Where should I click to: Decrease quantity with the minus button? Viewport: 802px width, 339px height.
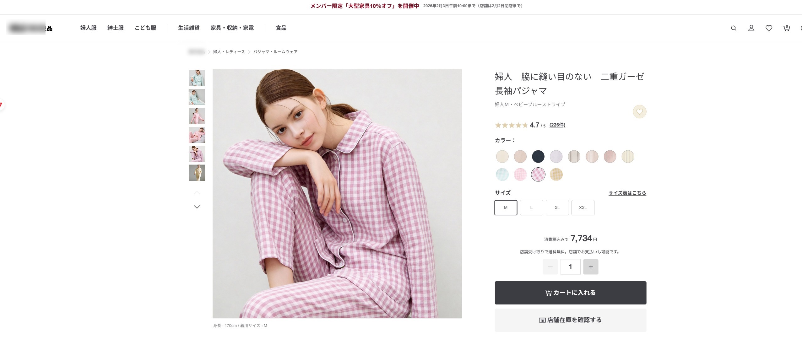[x=550, y=267]
